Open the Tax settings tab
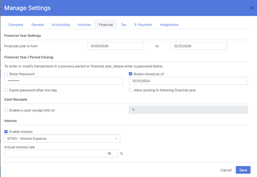The width and height of the screenshot is (257, 177). pos(123,25)
